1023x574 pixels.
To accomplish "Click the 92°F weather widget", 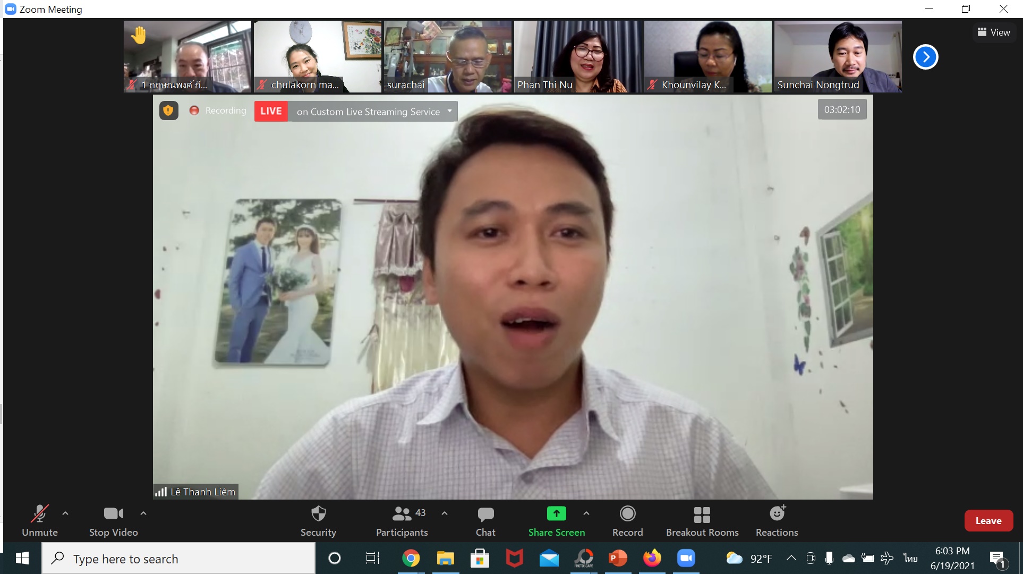I will tap(749, 558).
